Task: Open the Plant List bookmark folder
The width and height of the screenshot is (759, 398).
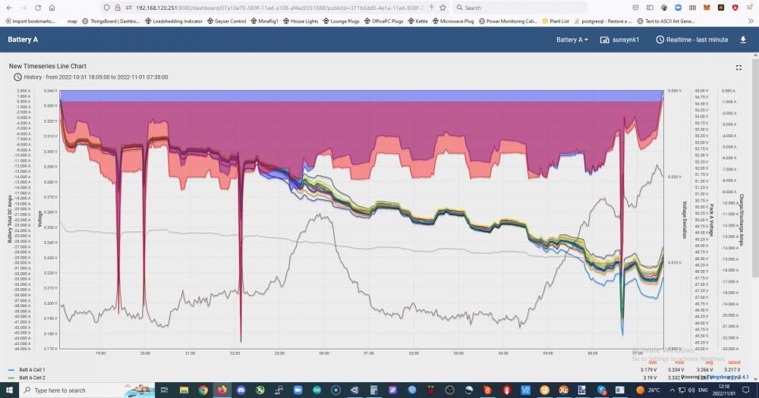Action: pos(556,21)
